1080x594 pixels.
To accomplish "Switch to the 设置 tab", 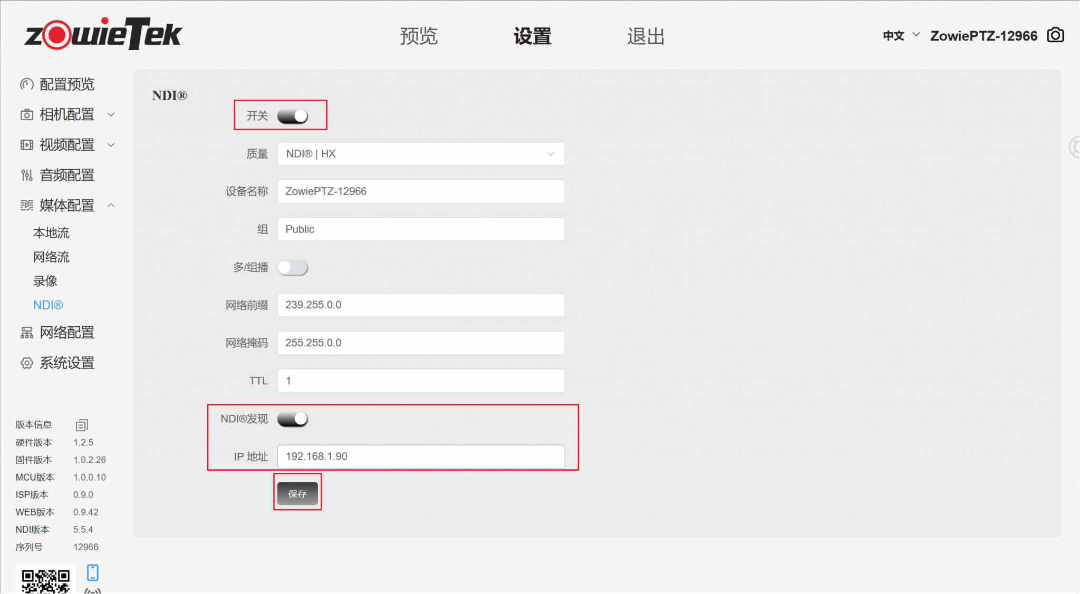I will [x=533, y=36].
